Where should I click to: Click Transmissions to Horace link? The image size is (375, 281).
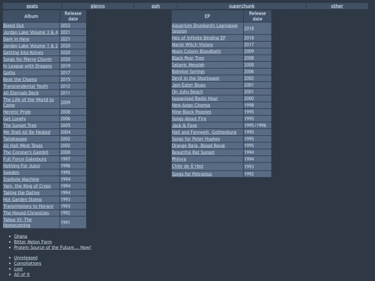click(x=28, y=206)
